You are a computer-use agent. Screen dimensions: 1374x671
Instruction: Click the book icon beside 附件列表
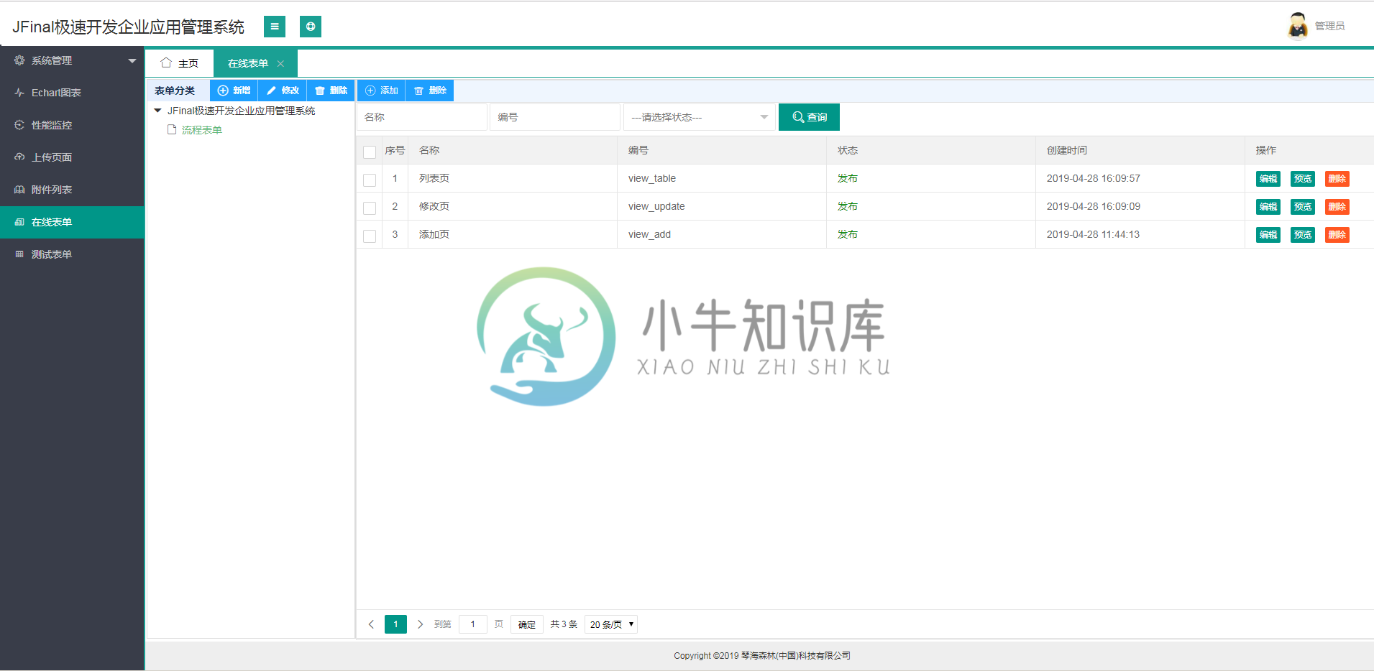pos(19,190)
